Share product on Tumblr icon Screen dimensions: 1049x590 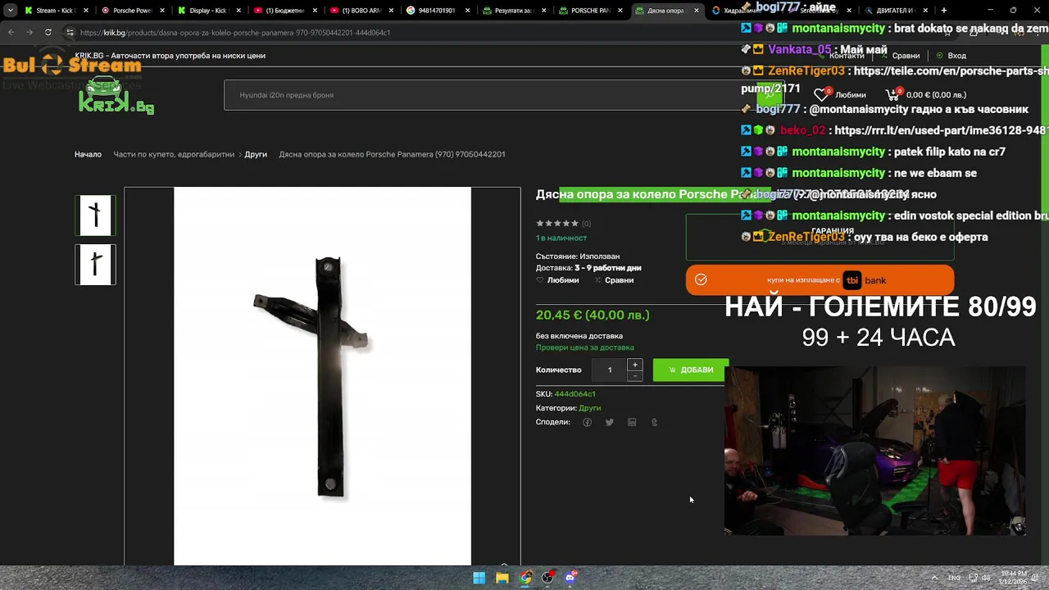point(654,422)
